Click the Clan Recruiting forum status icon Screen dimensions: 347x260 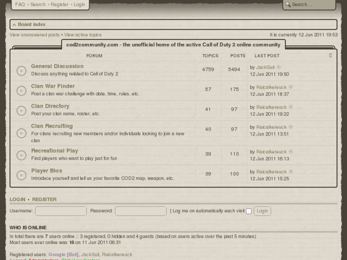21,133
